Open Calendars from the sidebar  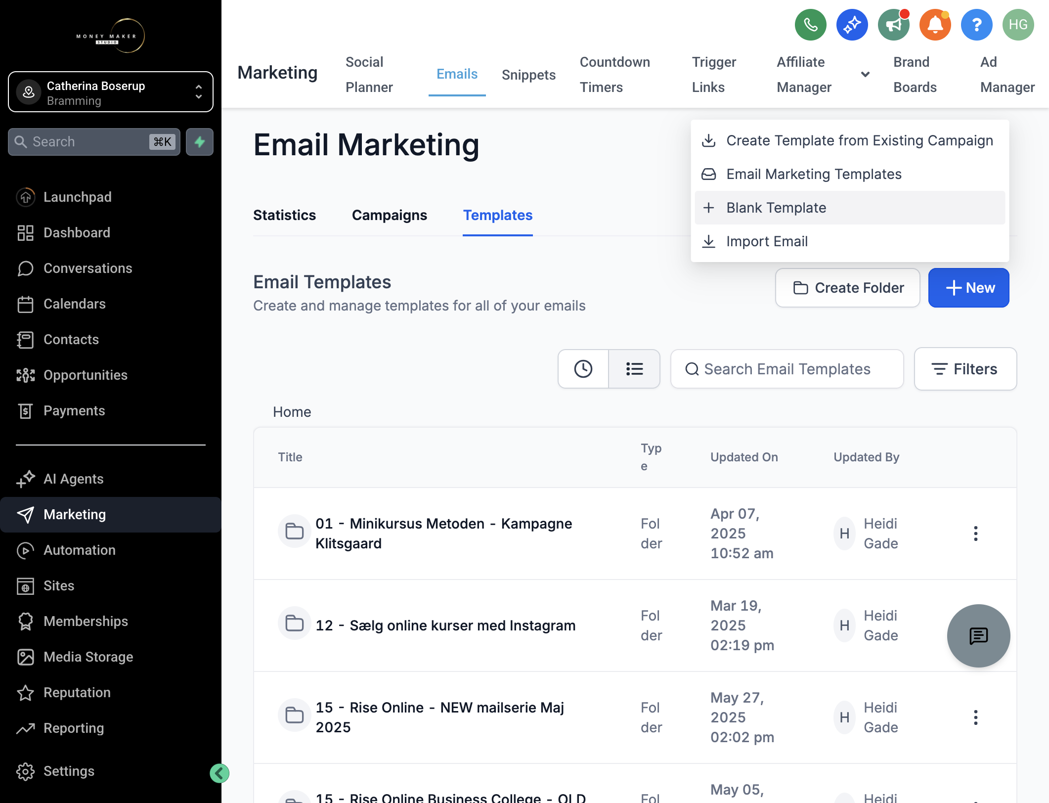[x=111, y=304]
